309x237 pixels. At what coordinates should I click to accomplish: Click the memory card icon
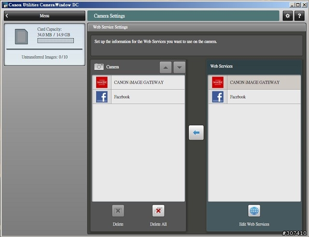pos(21,37)
